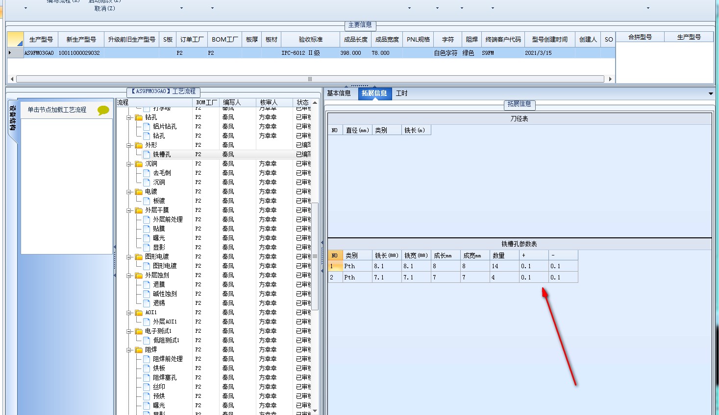Viewport: 719px width, 415px height.
Task: Click the 低阻测试1 document icon
Action: tap(147, 341)
